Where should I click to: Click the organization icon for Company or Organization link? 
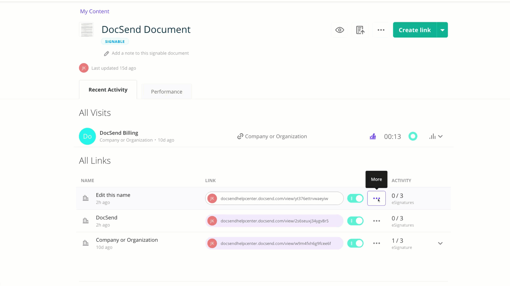(x=86, y=243)
